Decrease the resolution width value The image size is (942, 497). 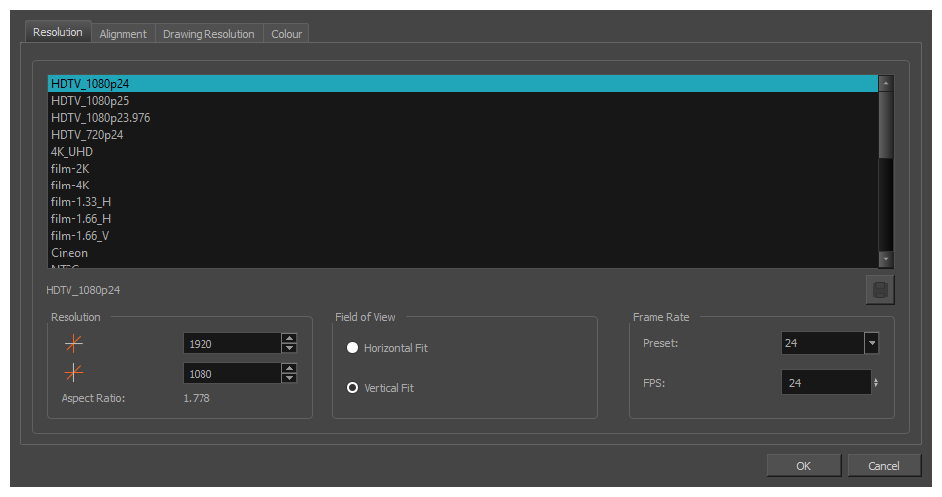[289, 348]
